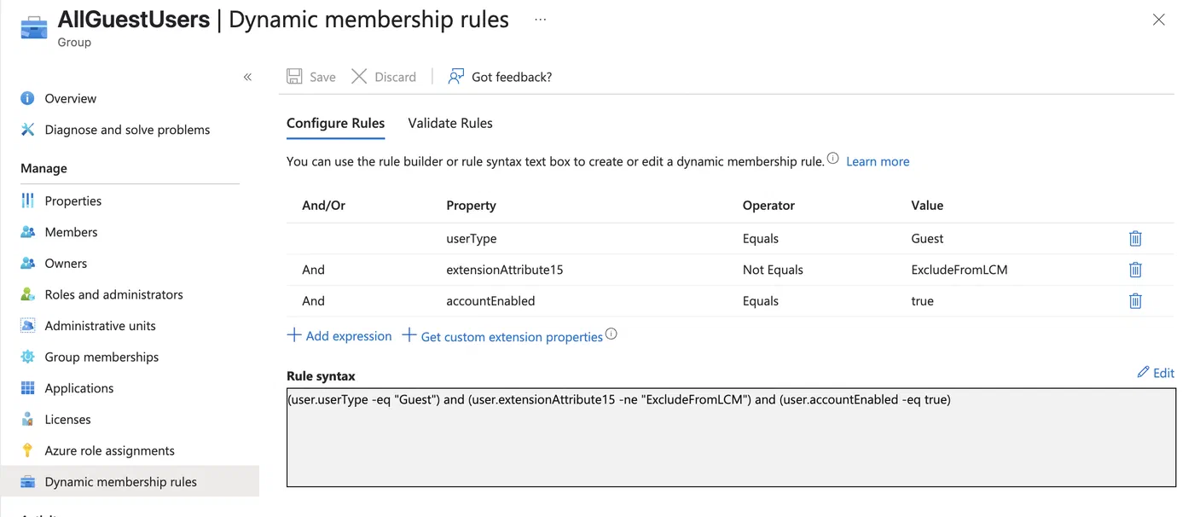Click the Save disk icon
This screenshot has width=1194, height=517.
(x=294, y=77)
